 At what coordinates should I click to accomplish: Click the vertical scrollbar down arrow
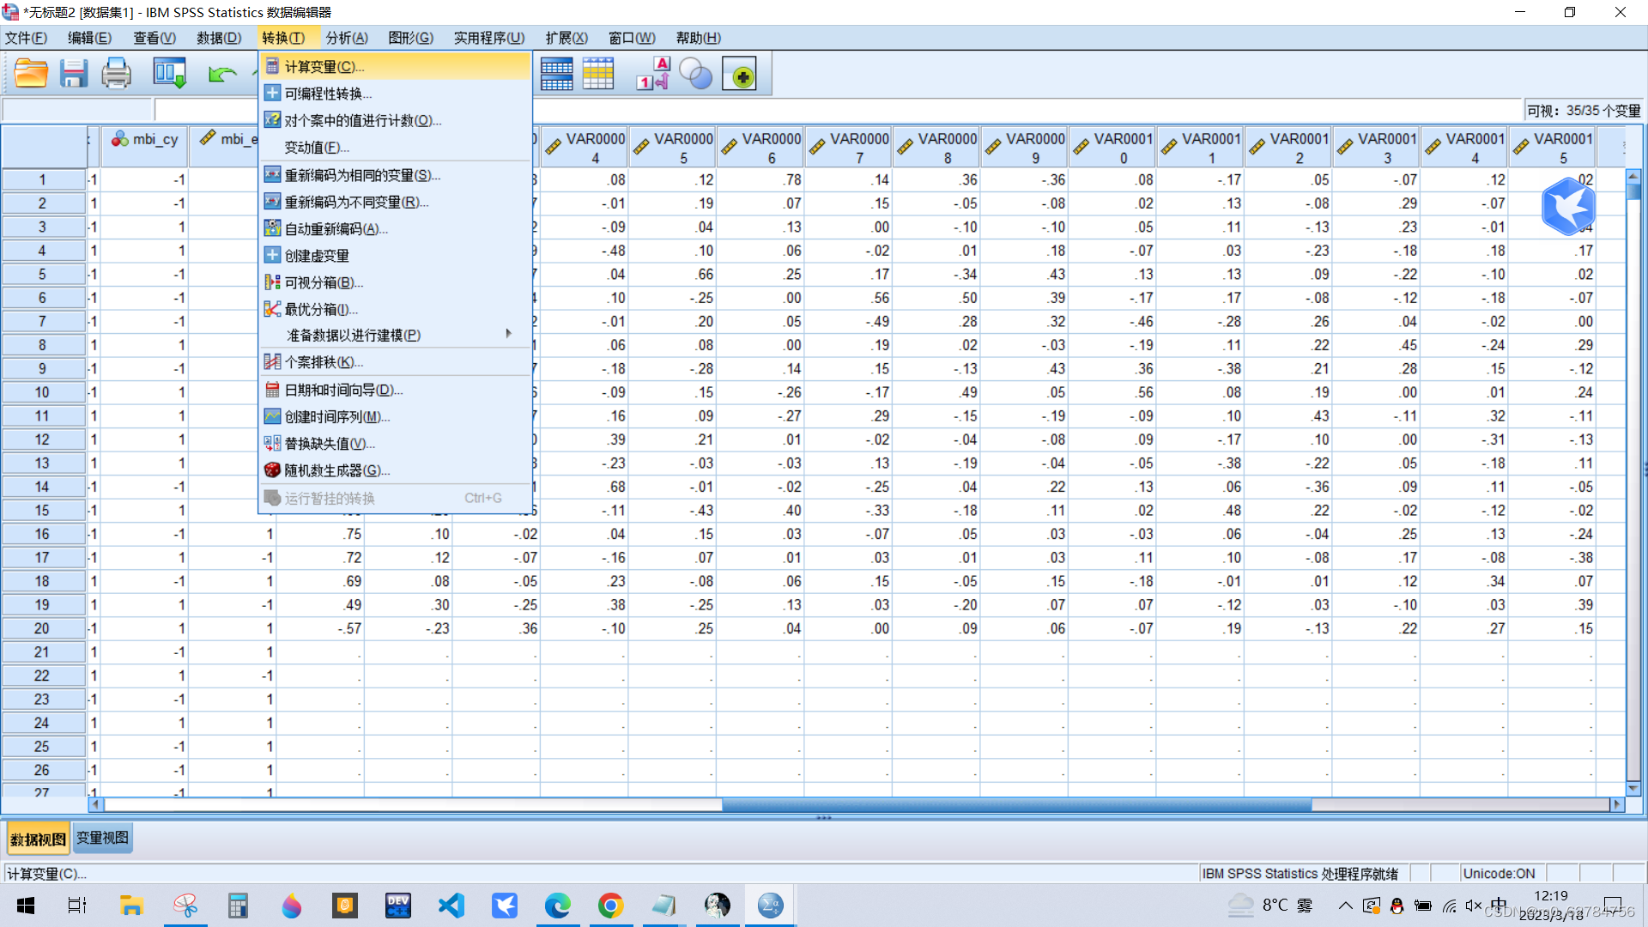[1633, 788]
